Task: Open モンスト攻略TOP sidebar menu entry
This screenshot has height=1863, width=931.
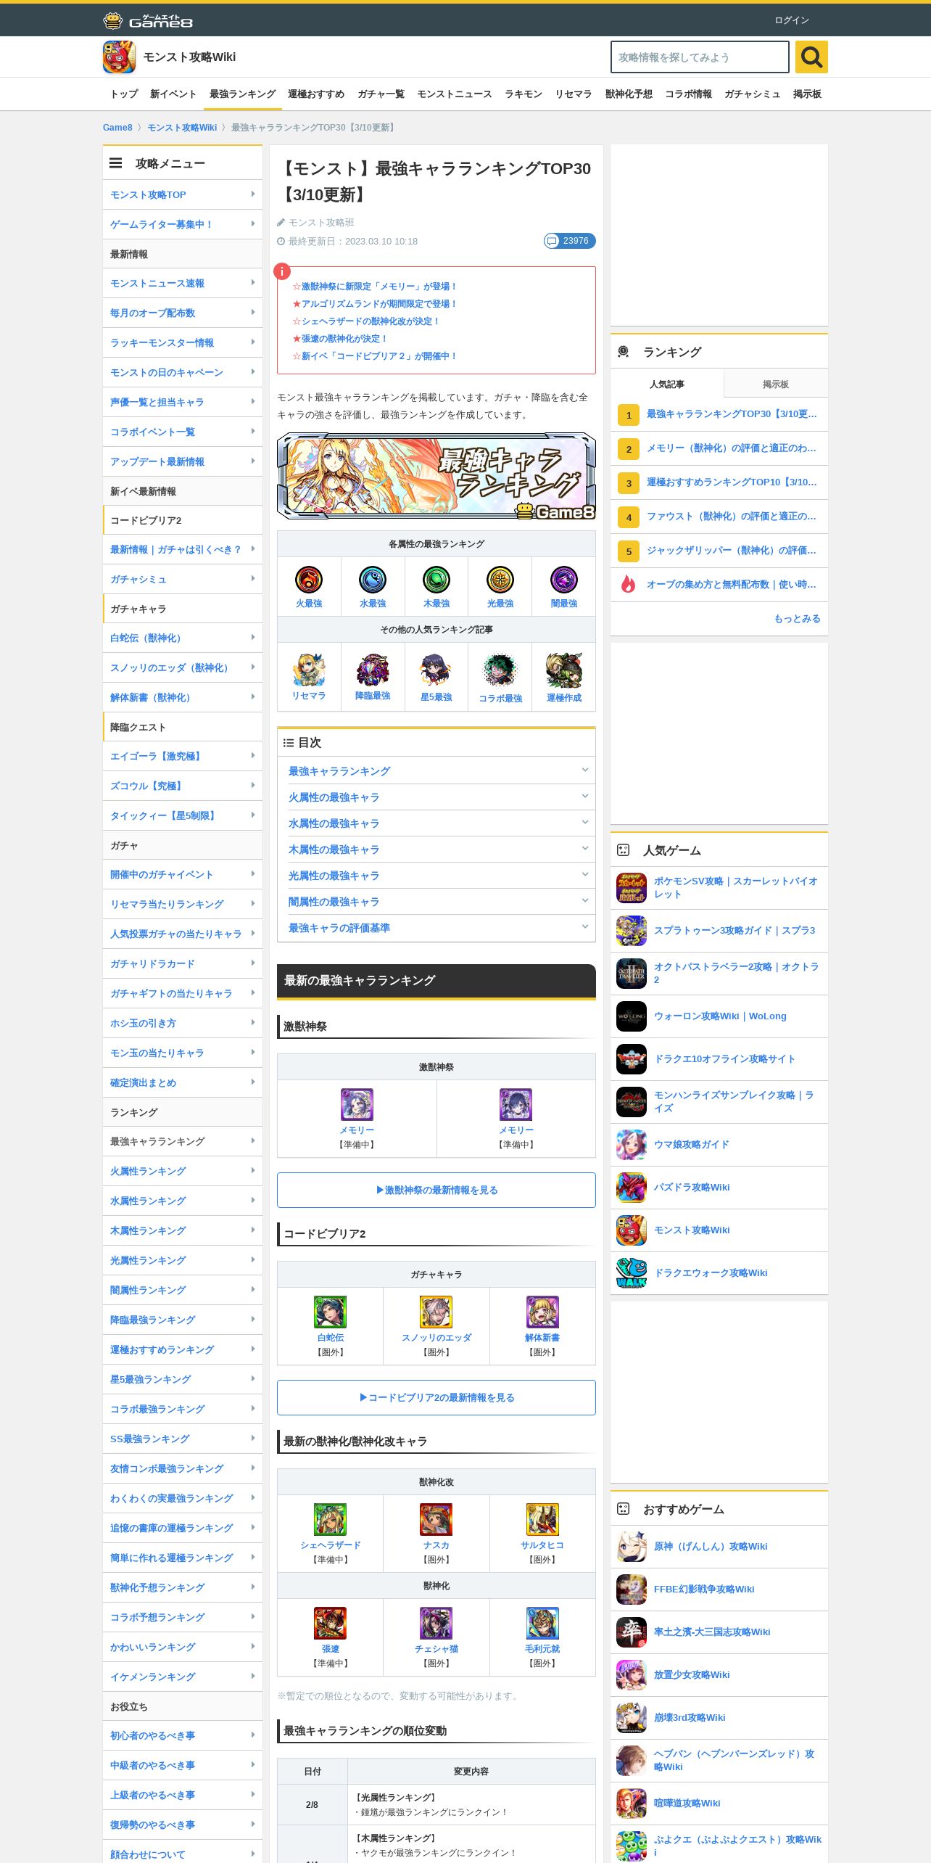Action: [x=183, y=194]
